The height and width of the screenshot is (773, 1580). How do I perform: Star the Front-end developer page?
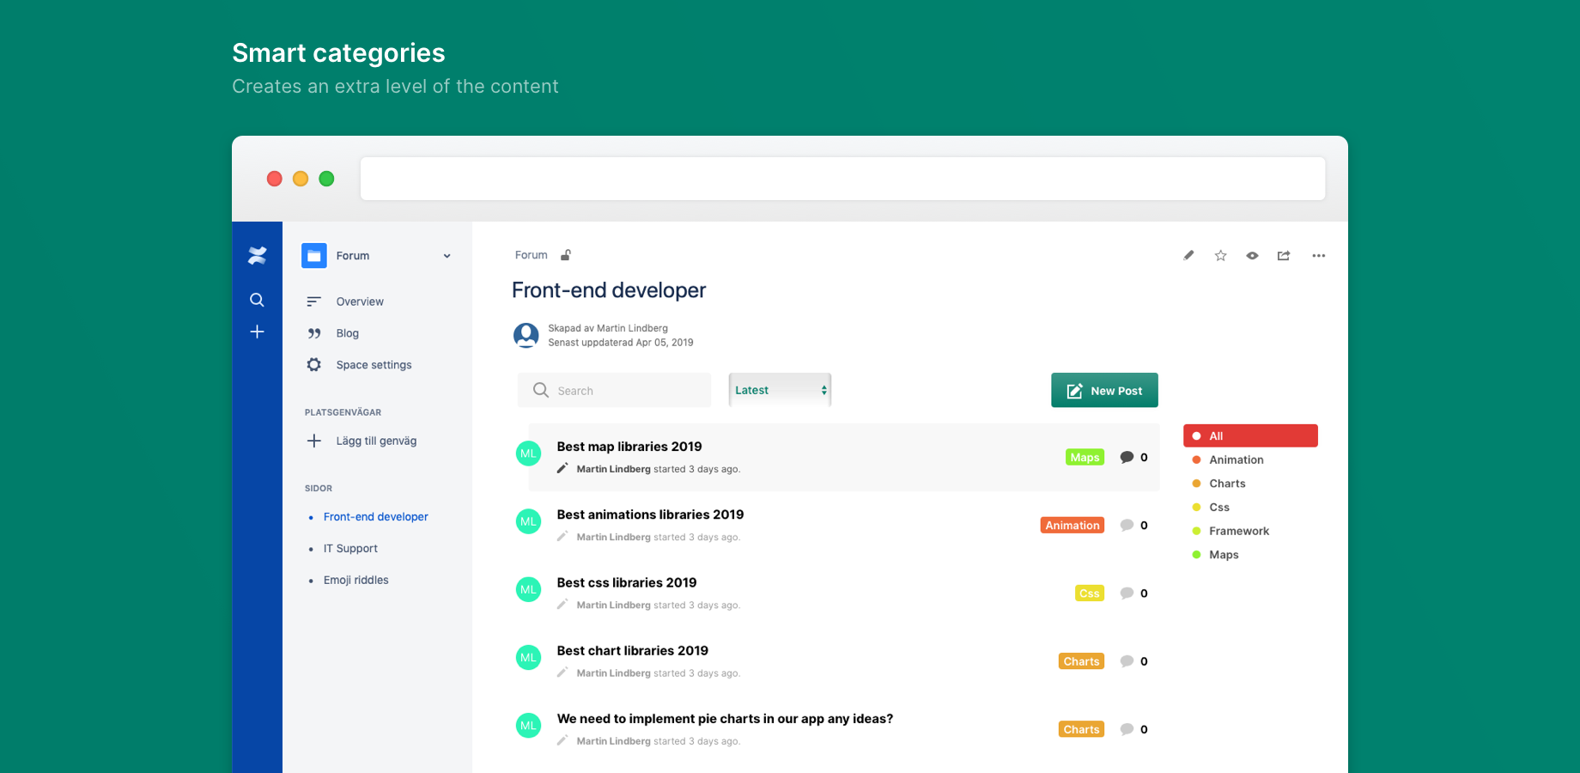(1220, 255)
